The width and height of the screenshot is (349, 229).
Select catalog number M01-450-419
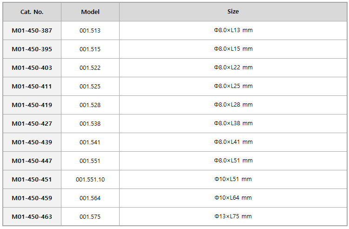tap(32, 105)
